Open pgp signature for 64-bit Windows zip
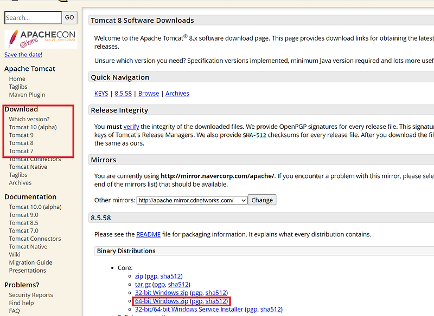 197,301
